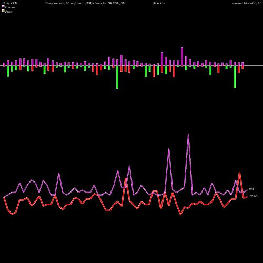Image resolution: width=263 pixels, height=263 pixels.
Task: Click the tallest magenta volume bar
Action: [x=182, y=57]
